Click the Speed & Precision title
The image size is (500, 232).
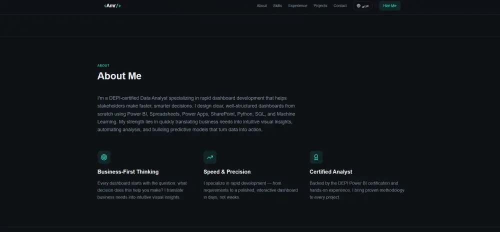pos(227,172)
